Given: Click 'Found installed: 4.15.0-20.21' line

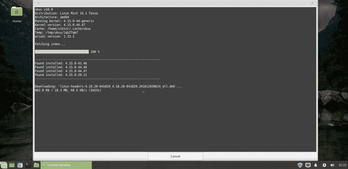Looking at the screenshot, I should tap(61, 75).
